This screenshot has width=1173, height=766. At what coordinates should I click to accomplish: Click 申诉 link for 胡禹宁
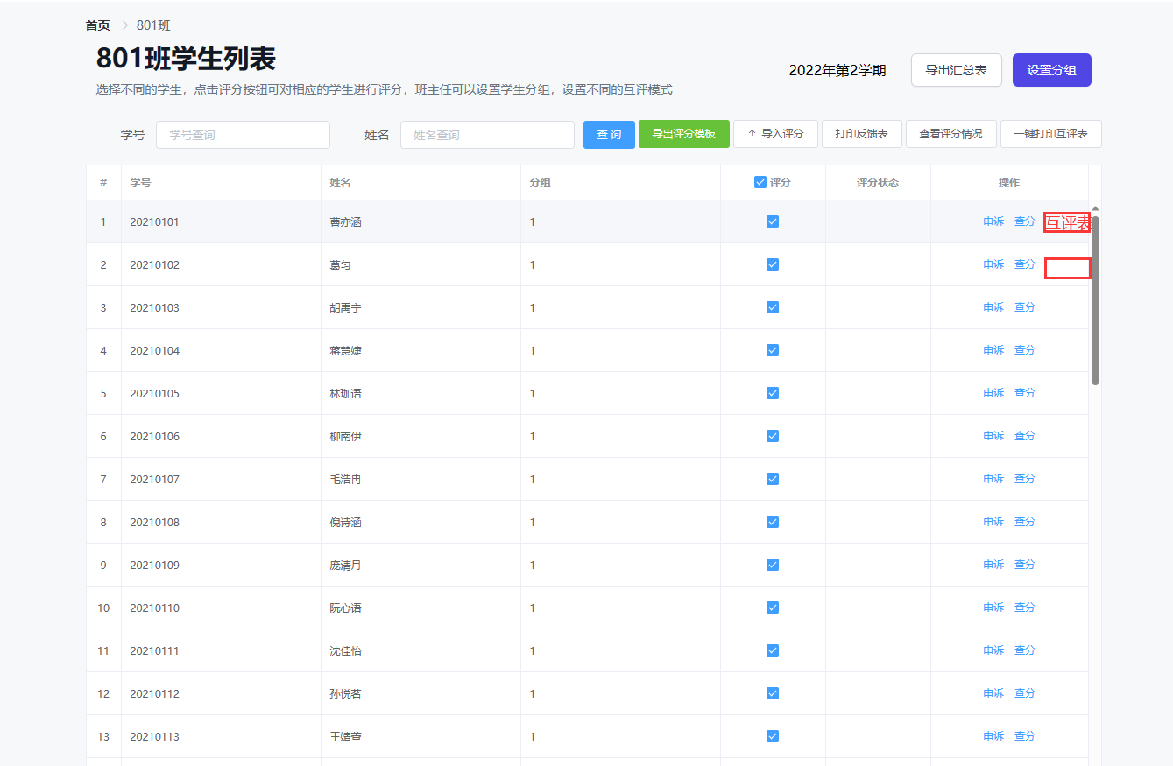993,307
